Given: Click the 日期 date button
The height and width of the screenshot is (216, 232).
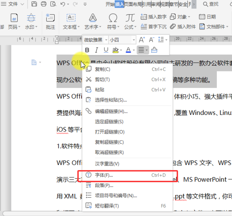Looking at the screenshot, I should coord(207,17).
